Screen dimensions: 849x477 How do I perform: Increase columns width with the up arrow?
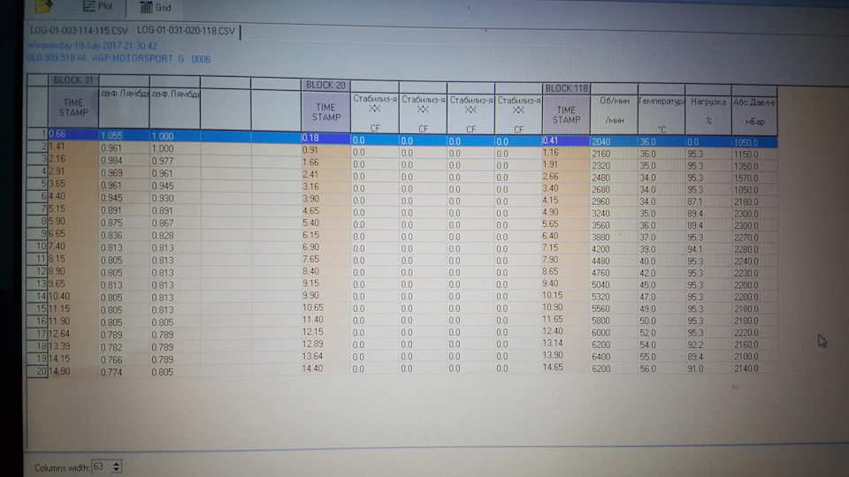point(117,464)
